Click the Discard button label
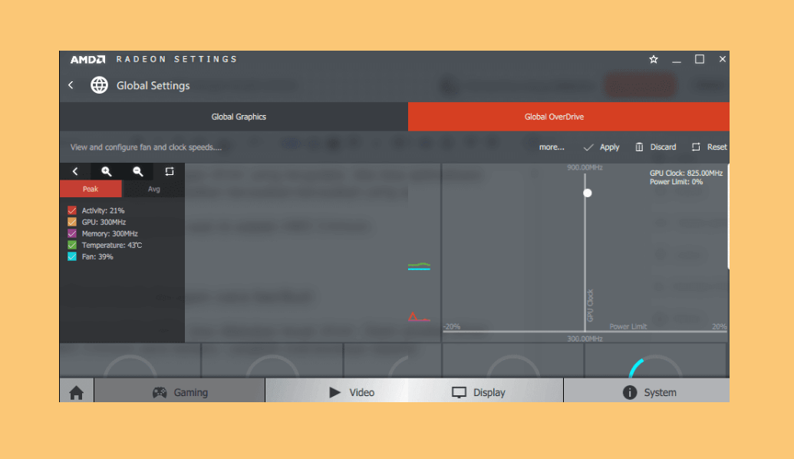This screenshot has height=459, width=794. click(663, 147)
